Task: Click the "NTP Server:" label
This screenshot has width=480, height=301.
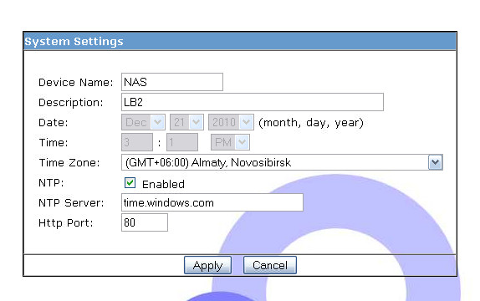Action: (71, 202)
